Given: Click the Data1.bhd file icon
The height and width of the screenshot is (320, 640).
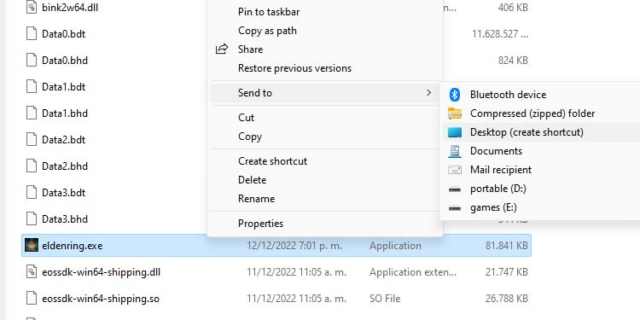Looking at the screenshot, I should coord(32,113).
